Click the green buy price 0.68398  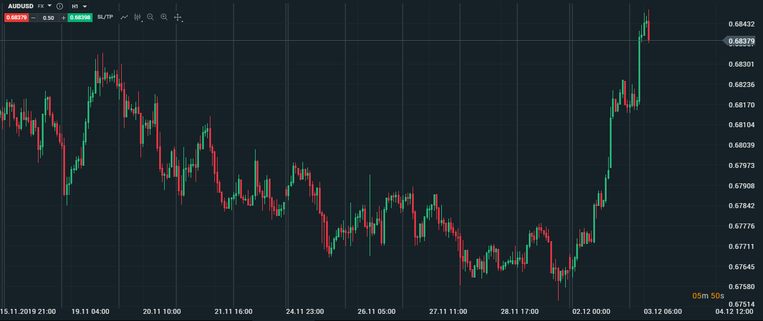pos(80,18)
